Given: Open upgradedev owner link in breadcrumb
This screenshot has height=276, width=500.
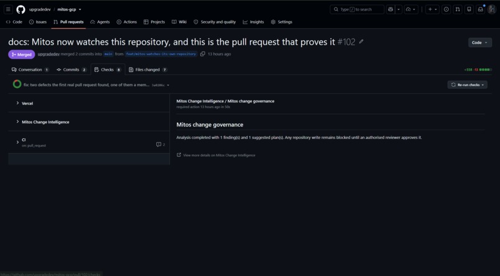Looking at the screenshot, I should pyautogui.click(x=40, y=9).
